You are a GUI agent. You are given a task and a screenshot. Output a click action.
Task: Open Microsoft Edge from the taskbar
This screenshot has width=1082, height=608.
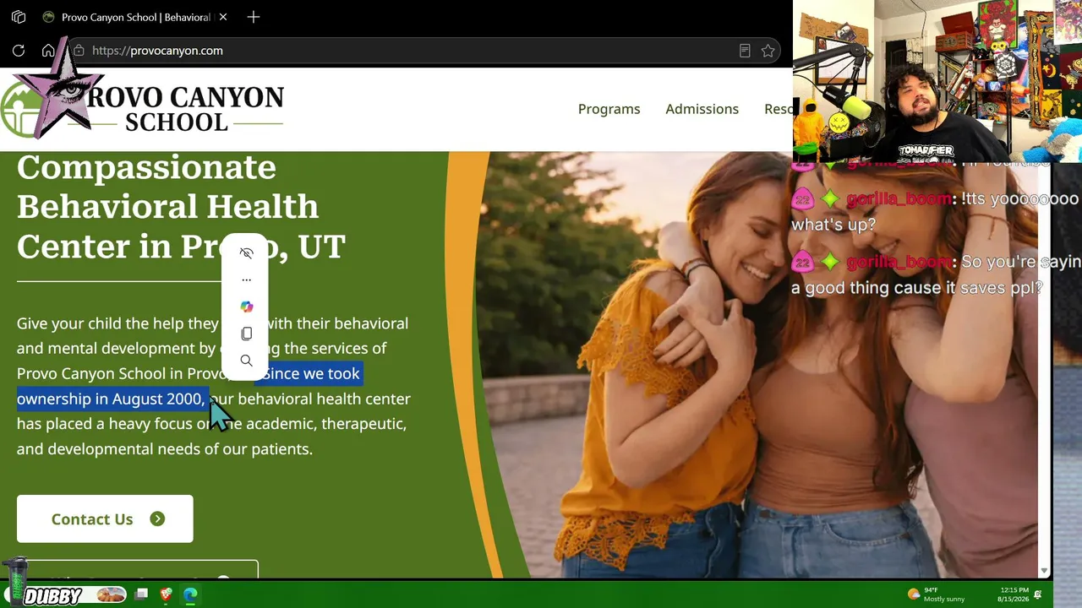190,594
